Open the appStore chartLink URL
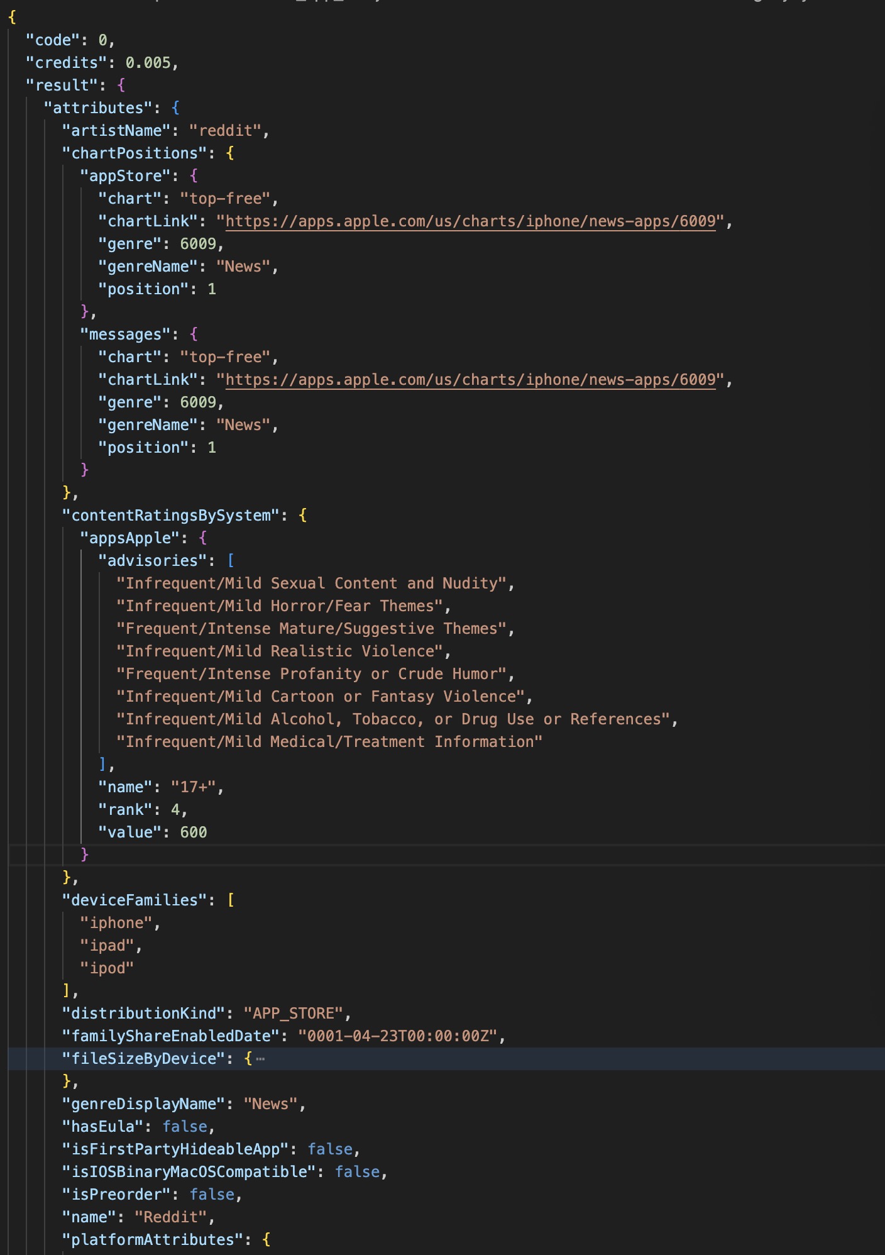885x1255 pixels. 471,221
